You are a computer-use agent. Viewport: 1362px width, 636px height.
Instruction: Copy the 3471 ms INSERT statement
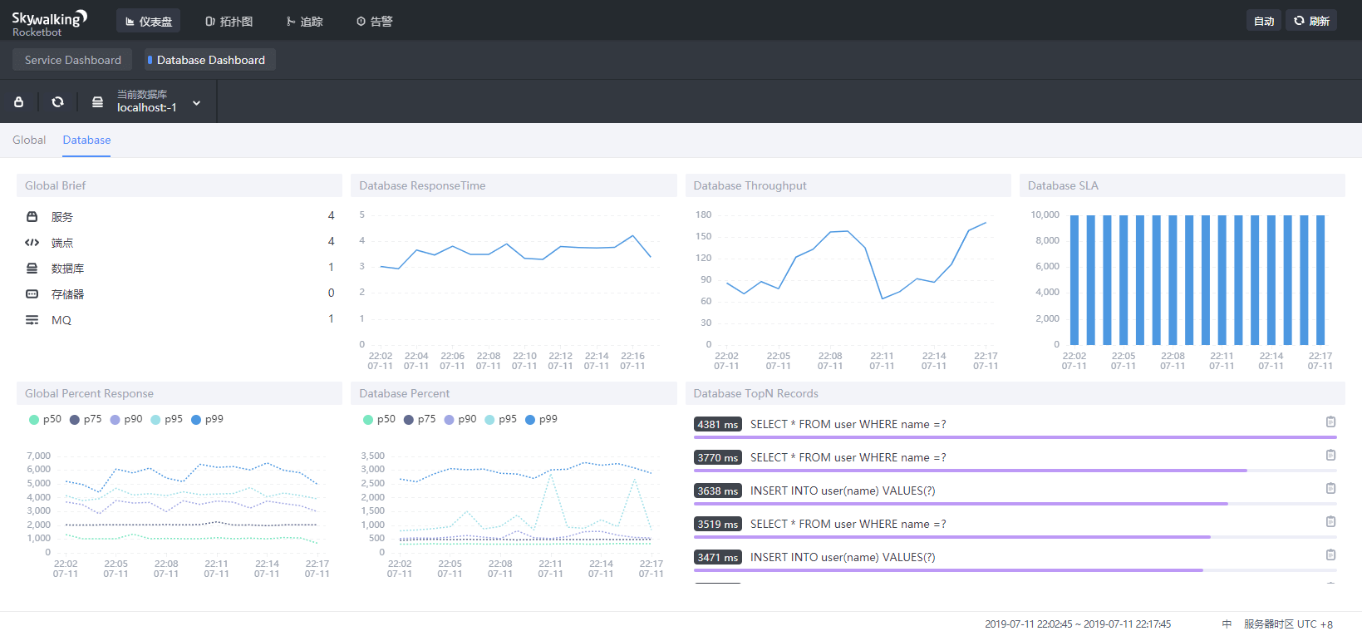(1330, 555)
